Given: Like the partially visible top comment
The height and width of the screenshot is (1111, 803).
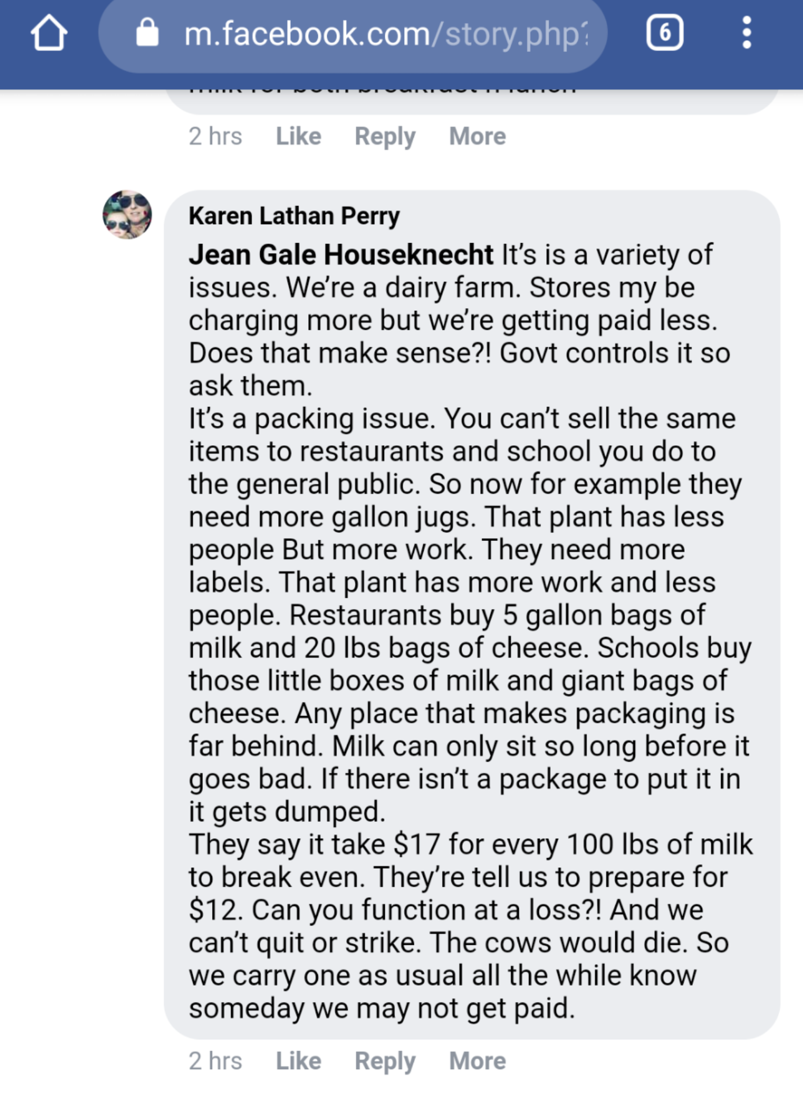Looking at the screenshot, I should [x=298, y=136].
